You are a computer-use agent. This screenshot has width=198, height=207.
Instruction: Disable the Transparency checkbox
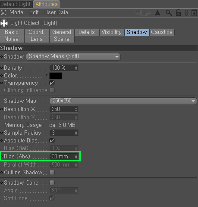[52, 83]
